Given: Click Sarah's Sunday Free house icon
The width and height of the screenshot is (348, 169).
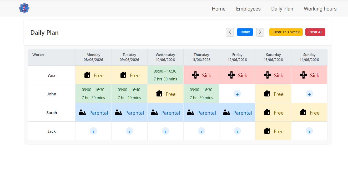Looking at the screenshot, I should coord(303,112).
